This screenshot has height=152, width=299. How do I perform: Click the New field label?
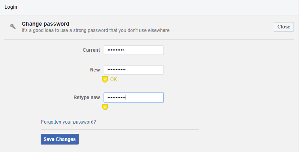pyautogui.click(x=95, y=70)
